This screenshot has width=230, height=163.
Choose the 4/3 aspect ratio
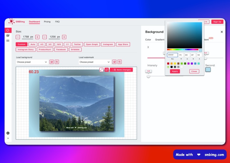point(42,44)
